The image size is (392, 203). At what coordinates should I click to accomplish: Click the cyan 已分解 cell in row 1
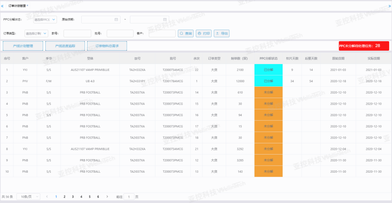coord(269,69)
